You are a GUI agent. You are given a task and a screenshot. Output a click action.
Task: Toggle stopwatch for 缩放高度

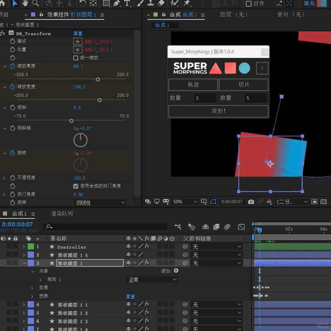point(12,66)
